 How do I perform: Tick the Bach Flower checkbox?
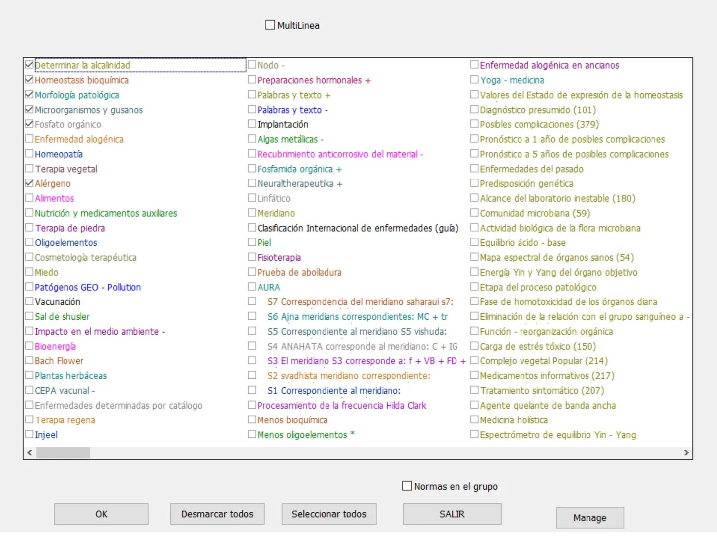pos(29,360)
